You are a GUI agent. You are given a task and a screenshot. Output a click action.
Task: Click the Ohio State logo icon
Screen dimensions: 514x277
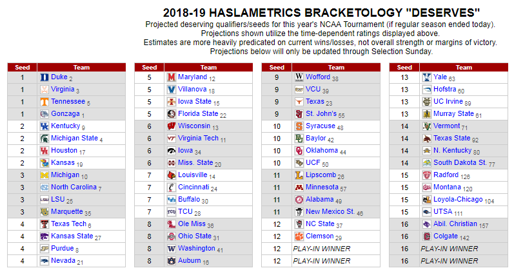tap(171, 236)
